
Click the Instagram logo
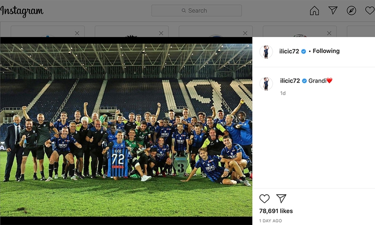pos(22,11)
